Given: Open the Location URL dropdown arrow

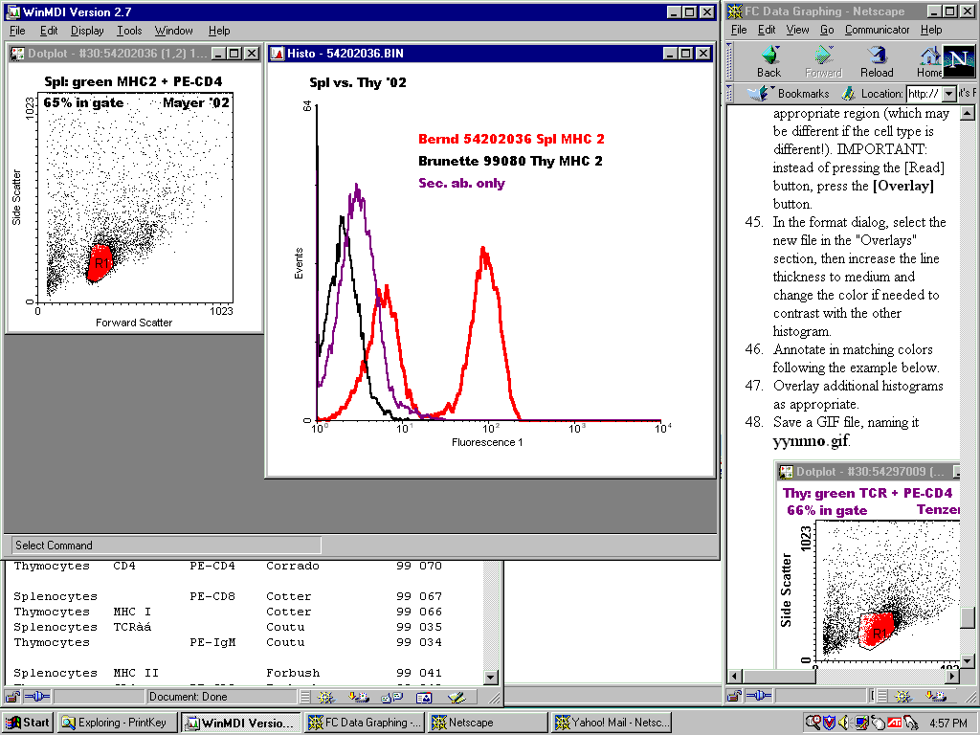Looking at the screenshot, I should point(949,94).
